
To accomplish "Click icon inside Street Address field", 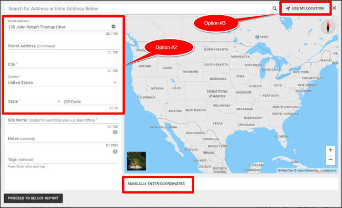I will coord(114,27).
